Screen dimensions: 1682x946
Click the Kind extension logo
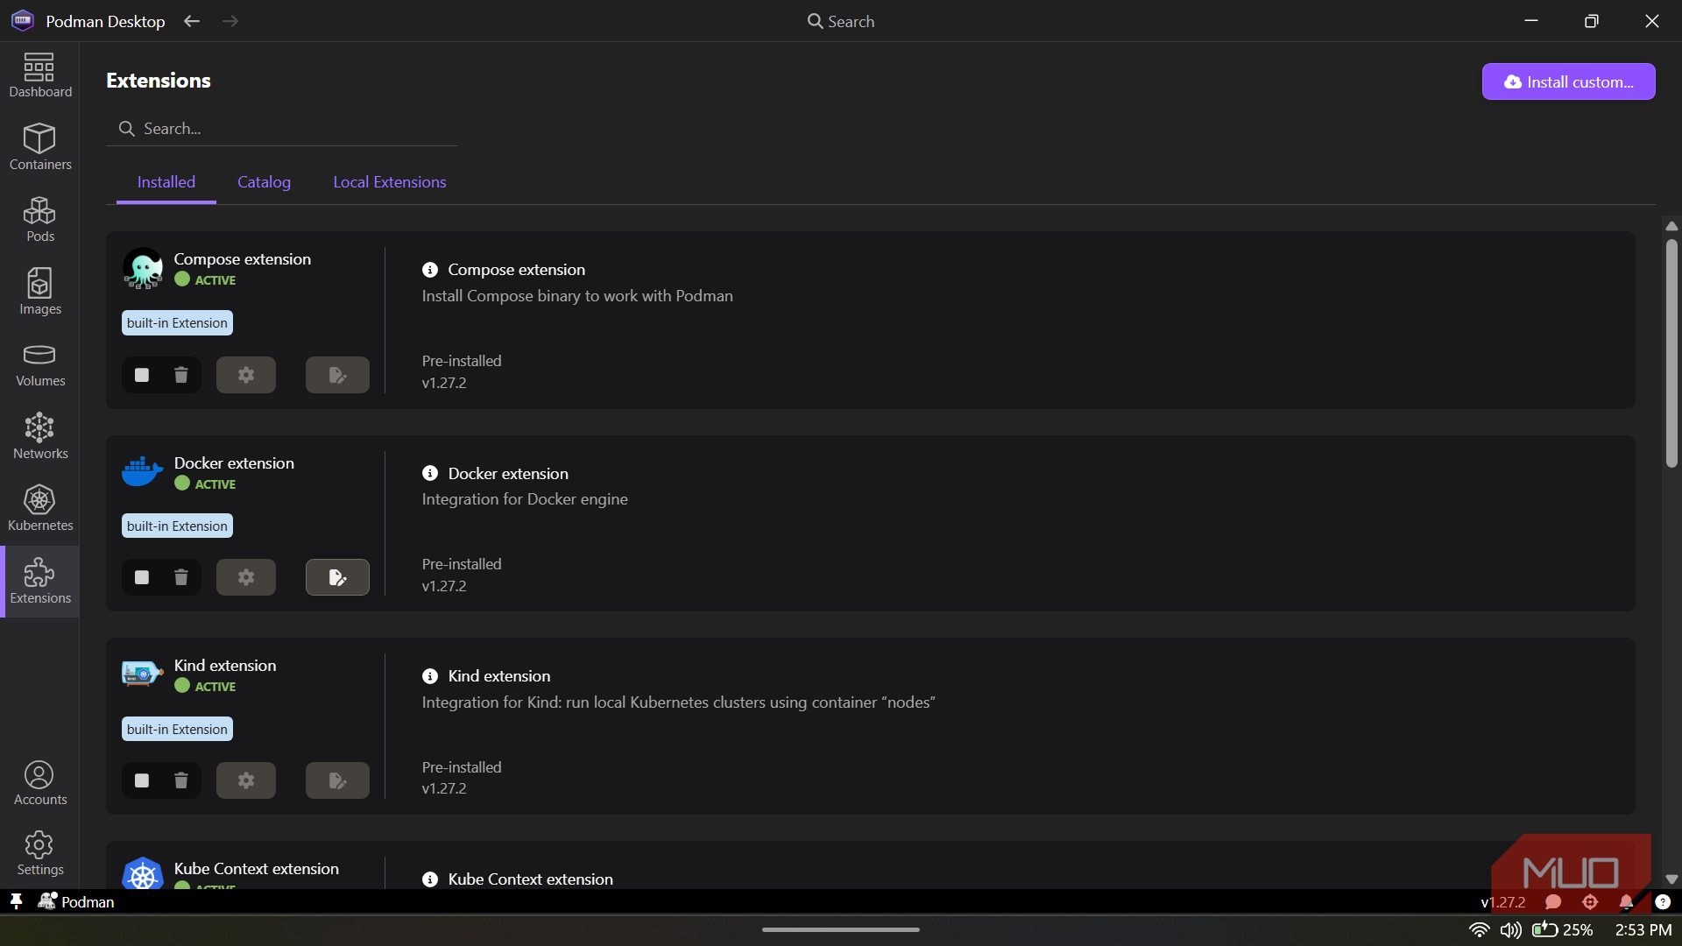click(x=143, y=673)
